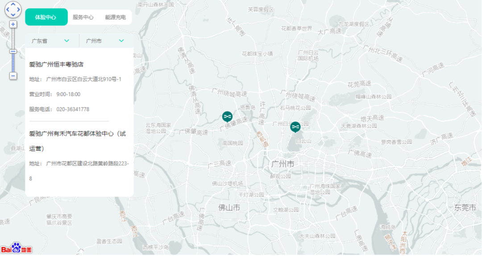This screenshot has width=482, height=256.
Task: Click the 花莞高速 road label
Action: click(x=359, y=84)
